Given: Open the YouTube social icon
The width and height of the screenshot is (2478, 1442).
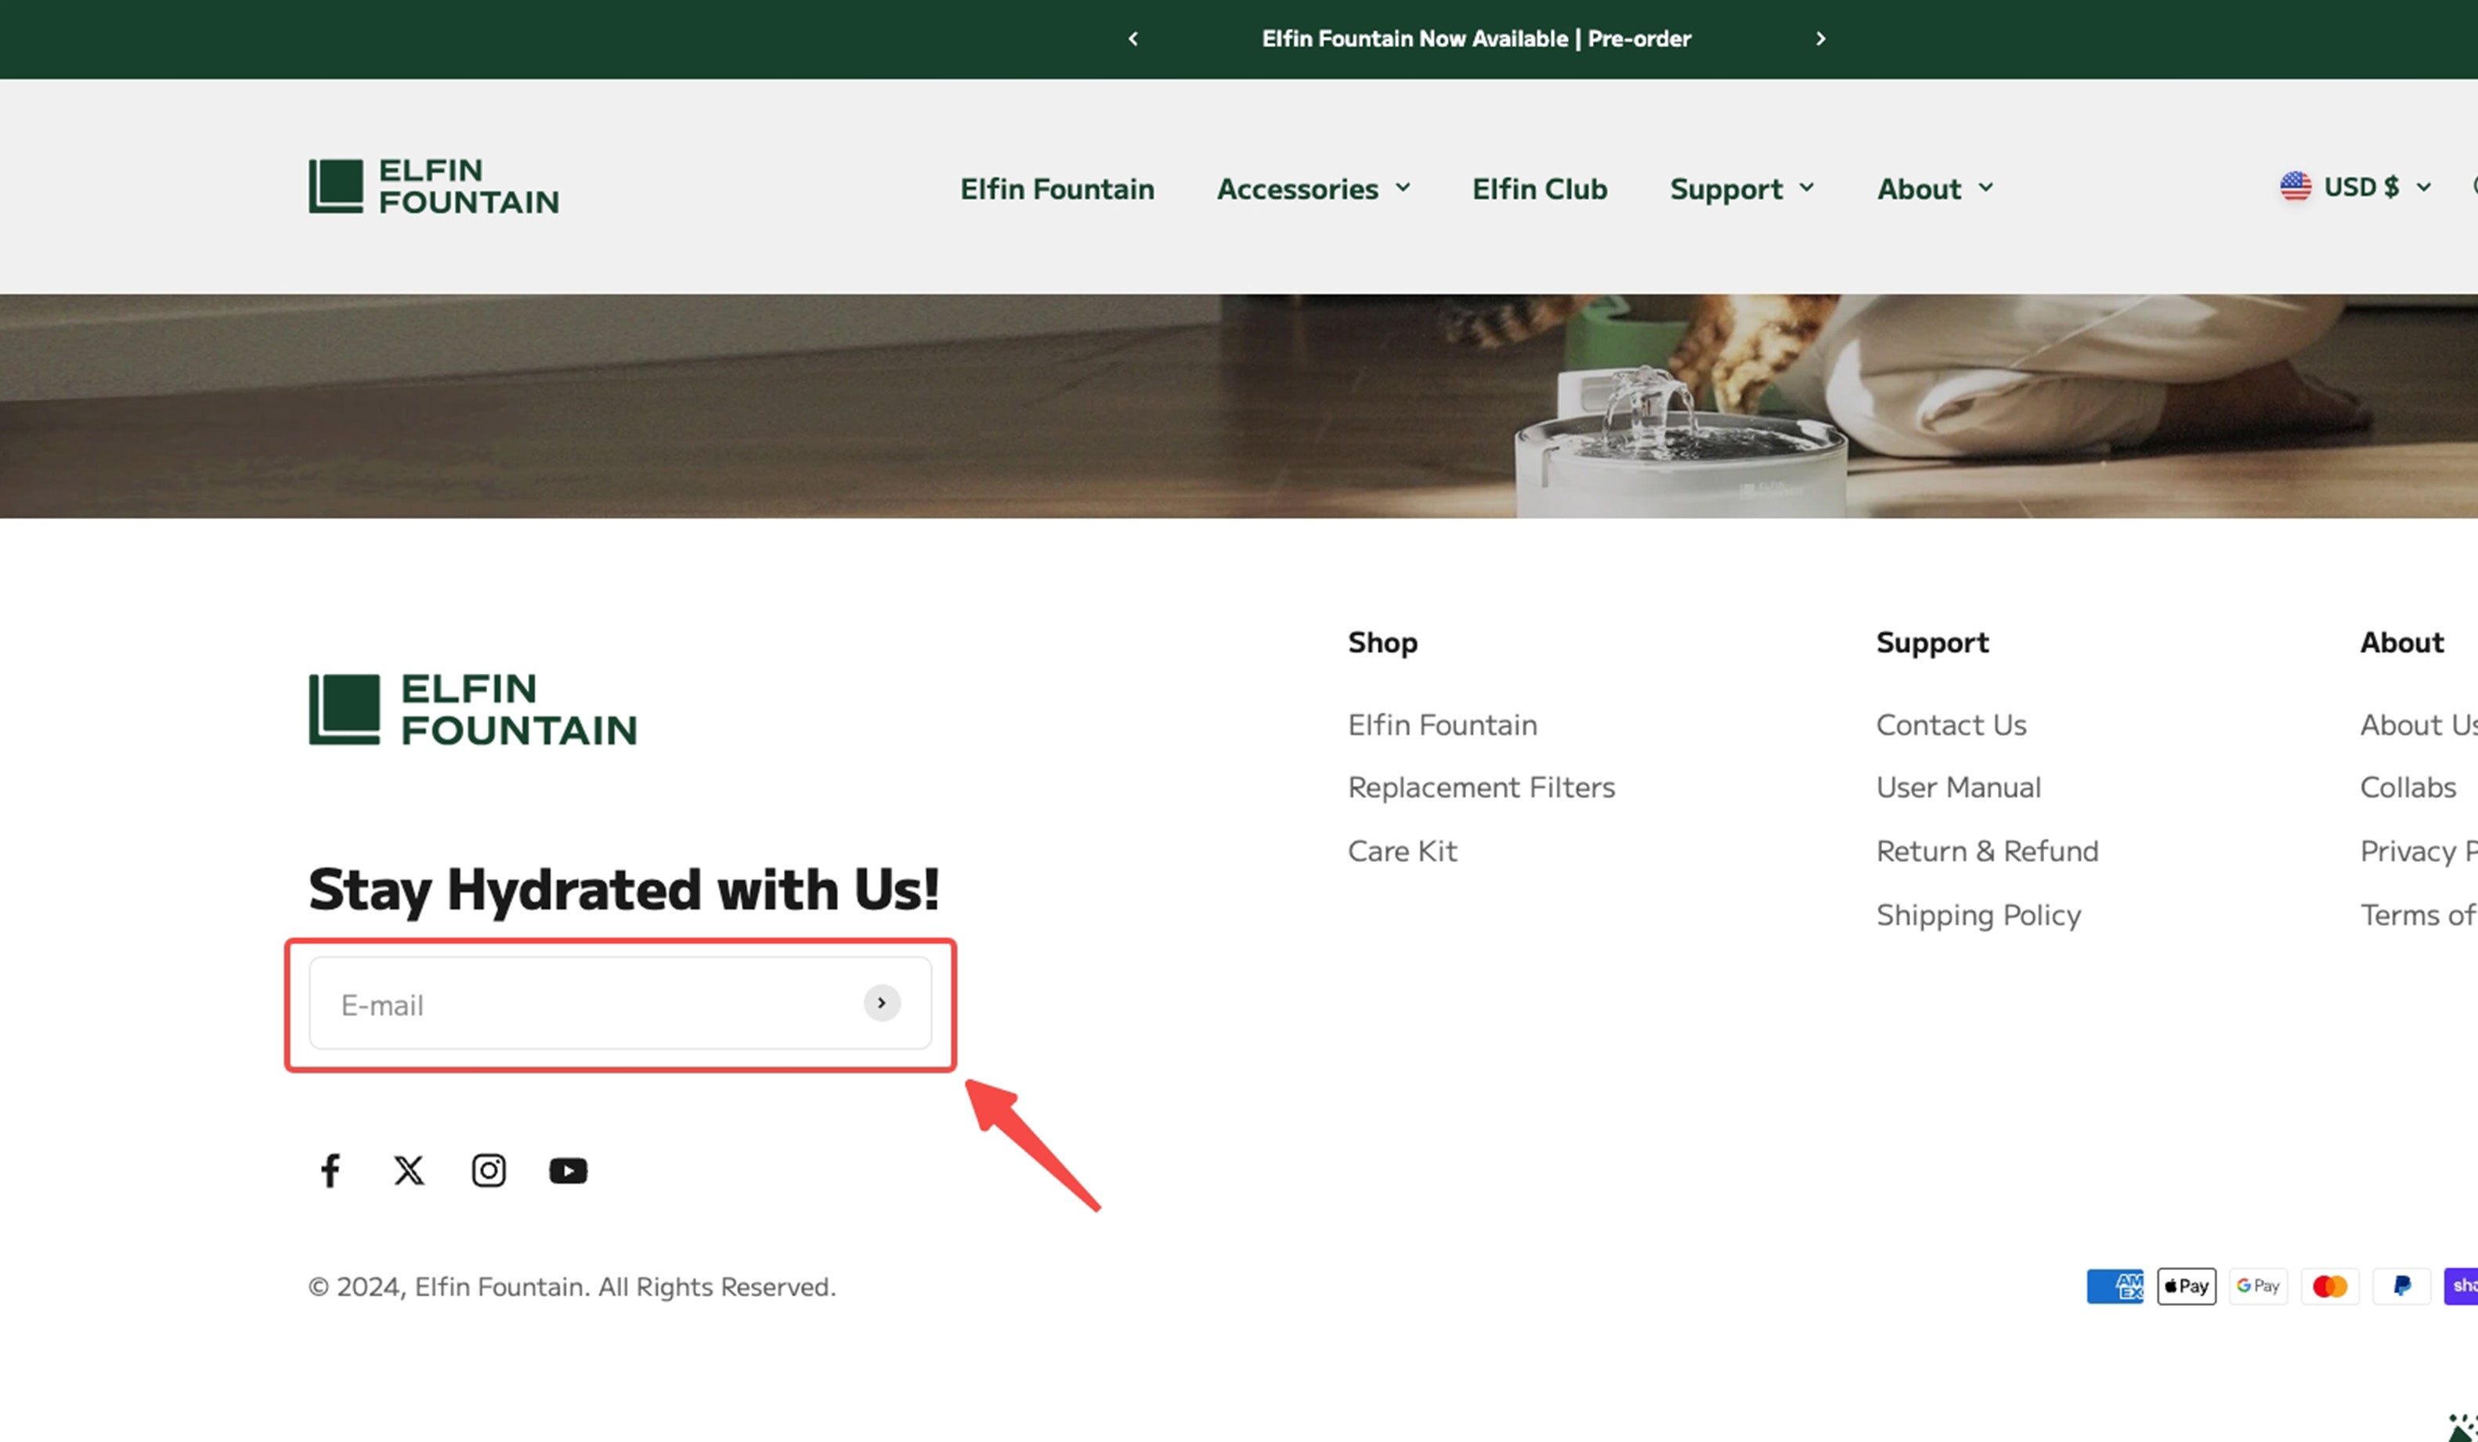Looking at the screenshot, I should 569,1170.
